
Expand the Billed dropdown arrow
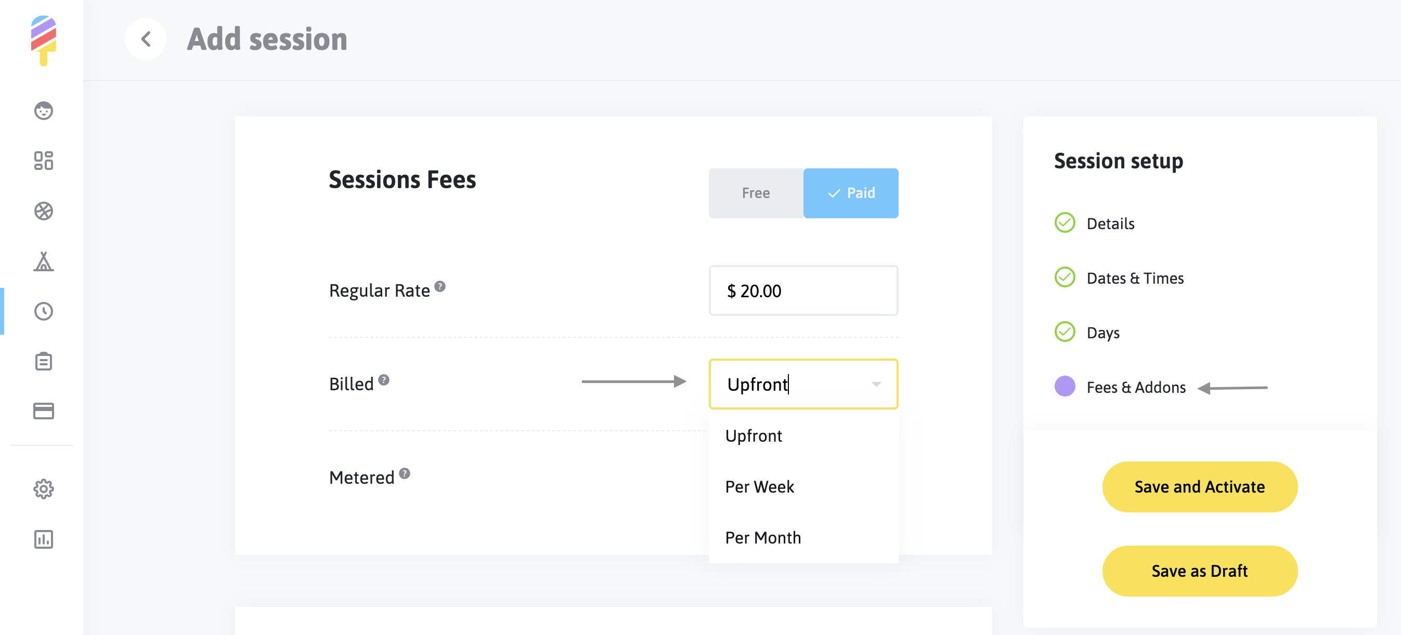pos(876,385)
